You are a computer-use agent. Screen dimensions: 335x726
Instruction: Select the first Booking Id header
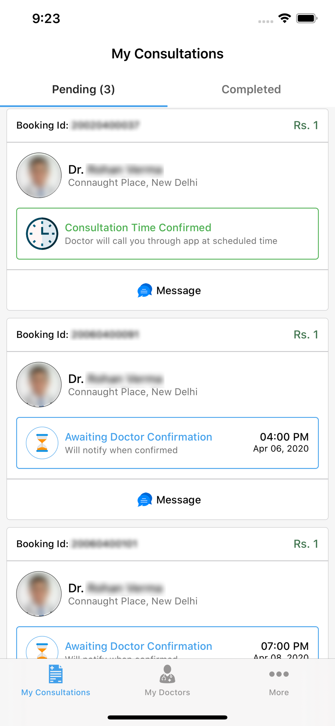click(x=167, y=126)
